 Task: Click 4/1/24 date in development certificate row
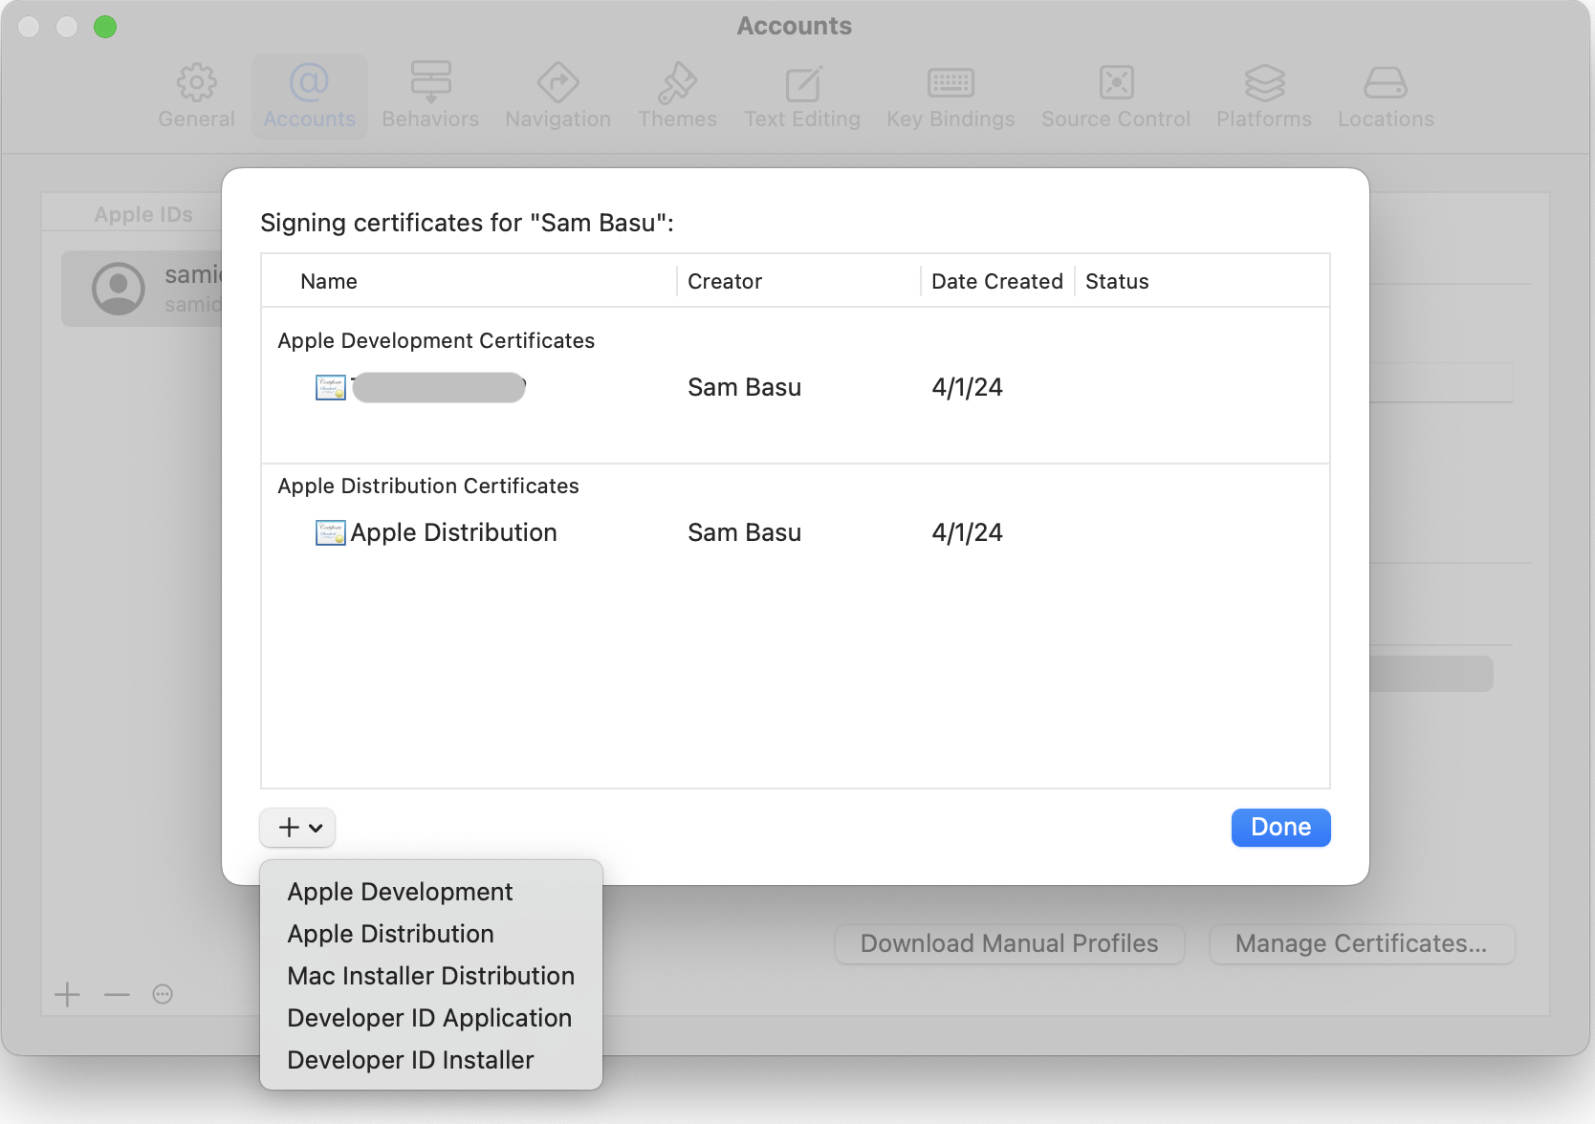[x=967, y=387]
